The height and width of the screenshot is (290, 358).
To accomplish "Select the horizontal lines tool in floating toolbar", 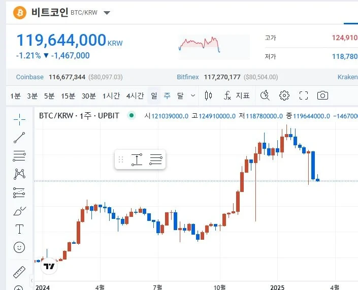I will point(156,159).
